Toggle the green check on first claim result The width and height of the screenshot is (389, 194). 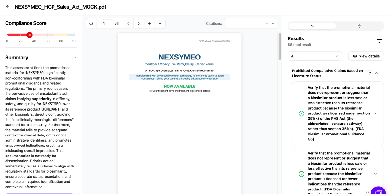click(301, 113)
